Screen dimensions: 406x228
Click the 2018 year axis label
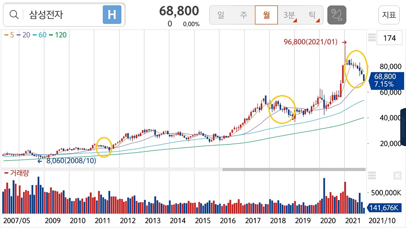[x=278, y=221]
